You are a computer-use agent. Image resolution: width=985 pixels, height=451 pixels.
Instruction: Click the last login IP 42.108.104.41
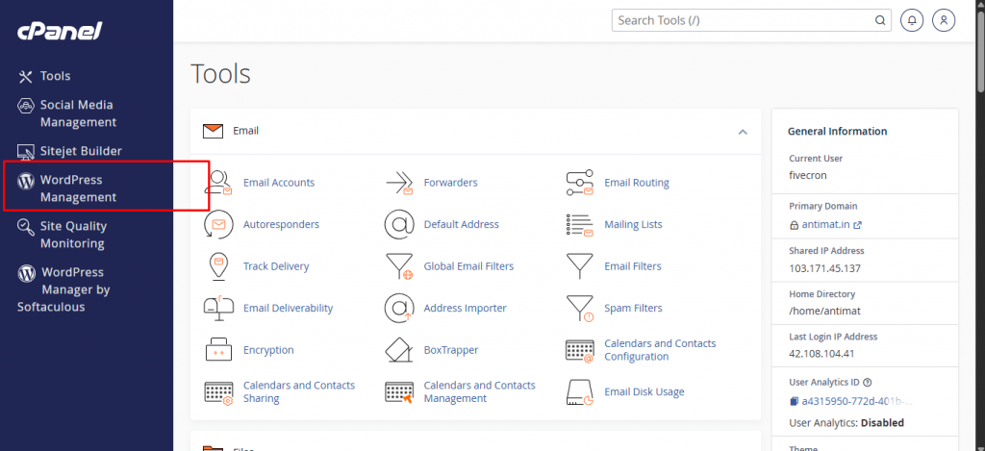click(821, 353)
